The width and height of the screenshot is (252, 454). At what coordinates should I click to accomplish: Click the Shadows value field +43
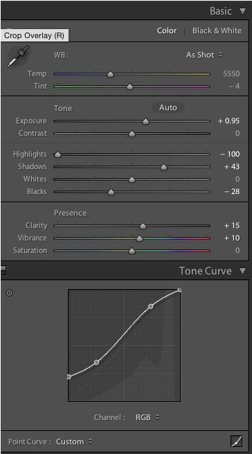pyautogui.click(x=231, y=167)
